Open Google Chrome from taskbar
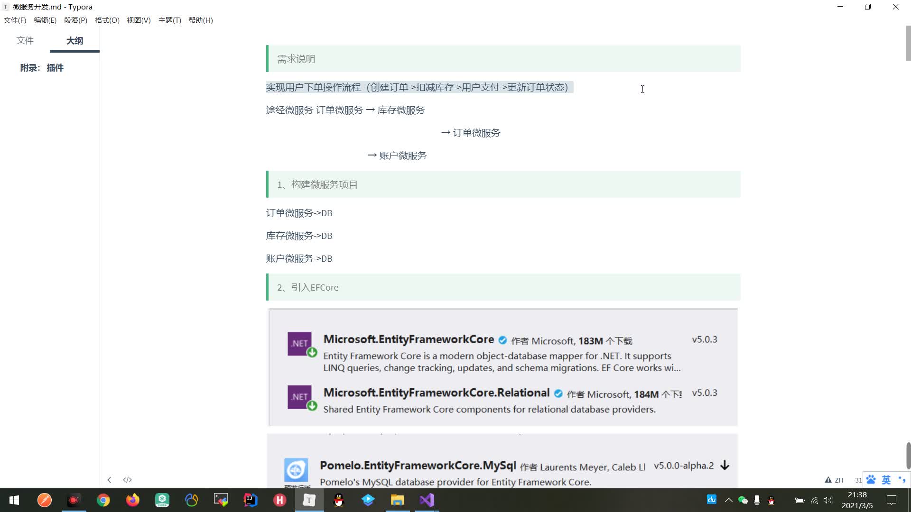The image size is (911, 512). coord(103,500)
